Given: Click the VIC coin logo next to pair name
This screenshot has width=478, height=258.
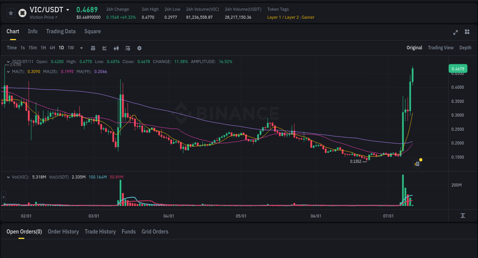Looking at the screenshot, I should 23,13.
